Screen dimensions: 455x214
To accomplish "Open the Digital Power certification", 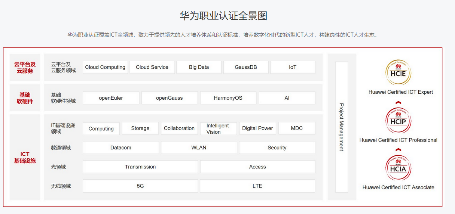I will (257, 128).
